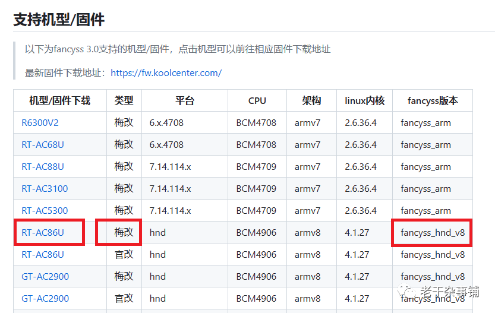The image size is (495, 313).
Task: Select BCM4709 in the RT-AC88U row
Action: click(x=256, y=166)
